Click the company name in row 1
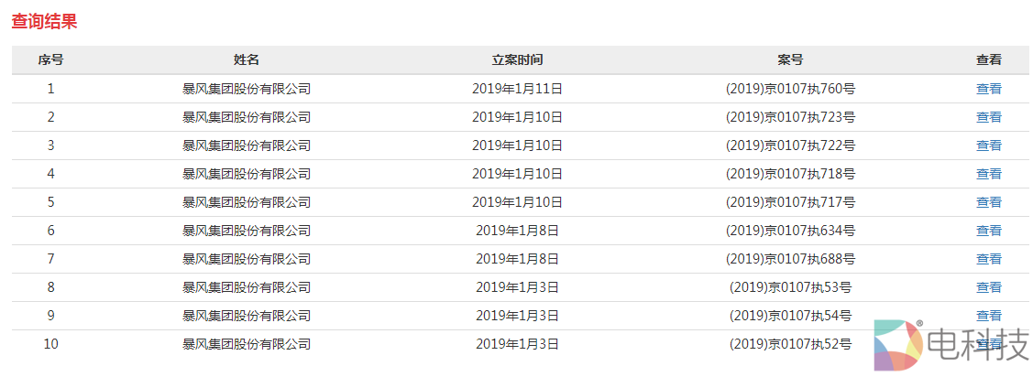This screenshot has height=377, width=1033. point(247,89)
